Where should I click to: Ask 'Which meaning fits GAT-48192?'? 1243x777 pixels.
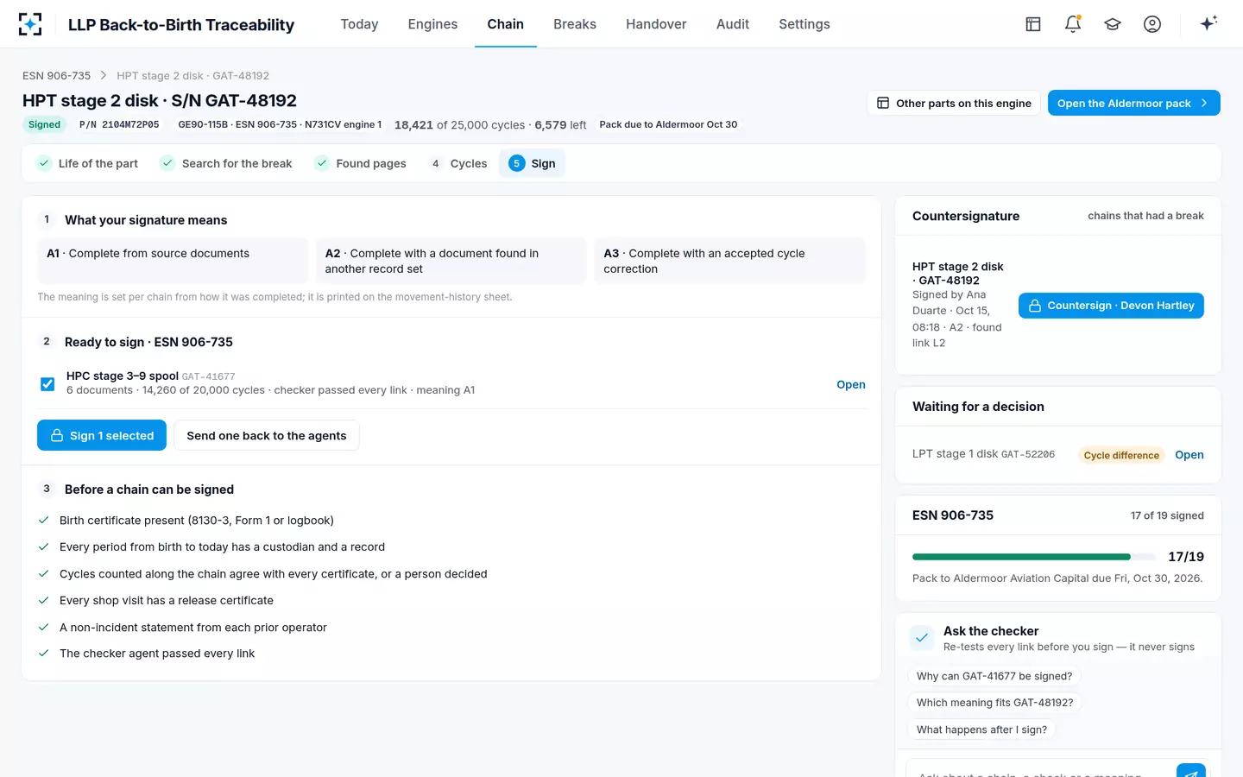click(x=995, y=703)
